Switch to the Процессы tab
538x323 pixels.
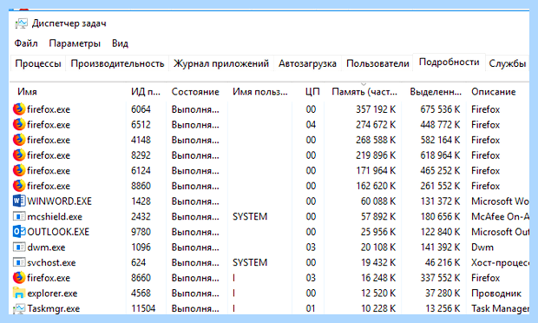(x=37, y=63)
